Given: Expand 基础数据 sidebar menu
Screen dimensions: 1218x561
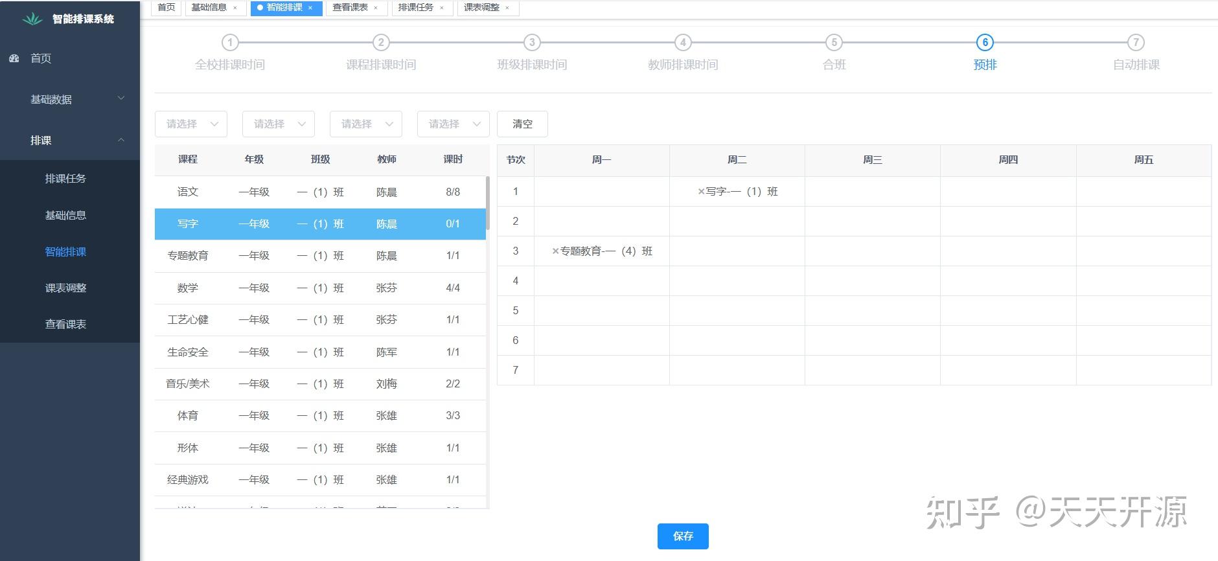Looking at the screenshot, I should pyautogui.click(x=70, y=99).
